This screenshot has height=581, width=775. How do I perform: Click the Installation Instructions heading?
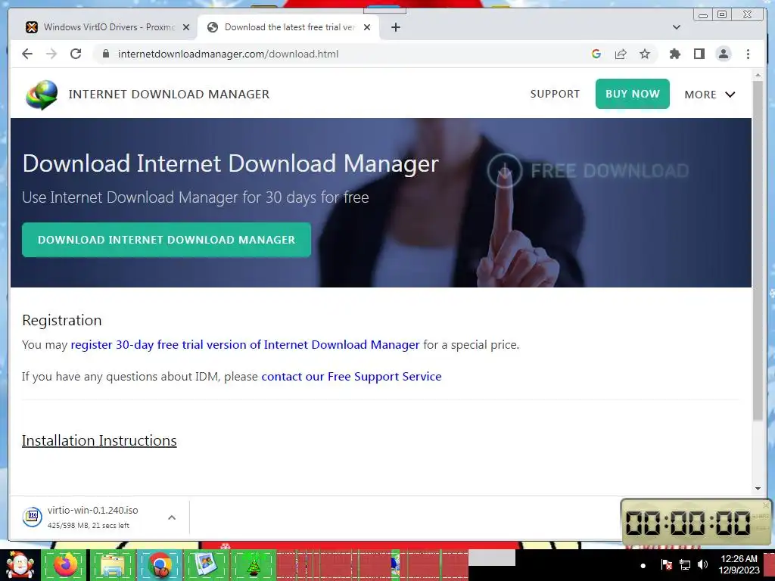(99, 440)
